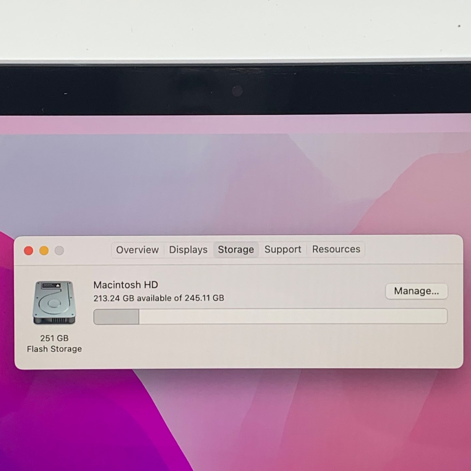Click the "213.24 GB available of 245.11 GB" text
This screenshot has height=471, width=471.
click(x=159, y=298)
